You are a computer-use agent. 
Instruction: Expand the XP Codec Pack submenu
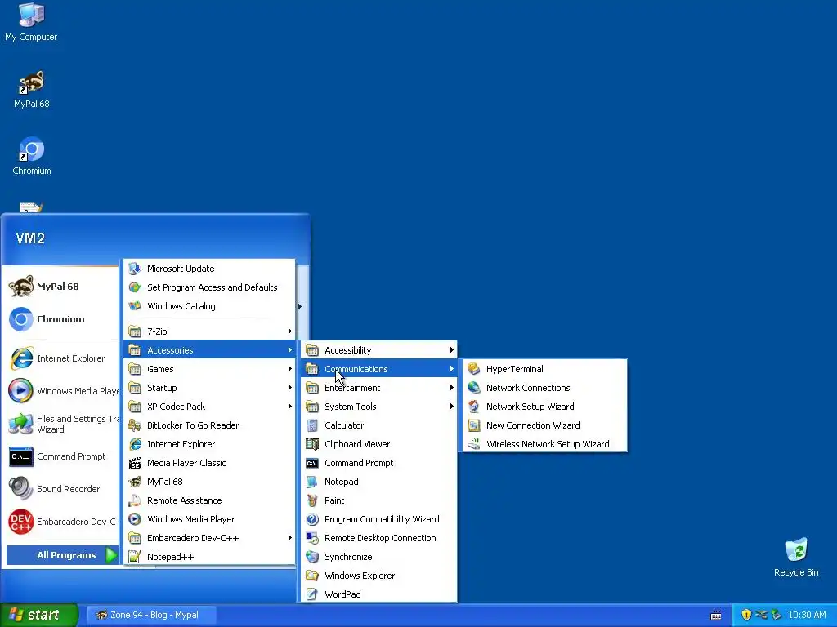[209, 407]
